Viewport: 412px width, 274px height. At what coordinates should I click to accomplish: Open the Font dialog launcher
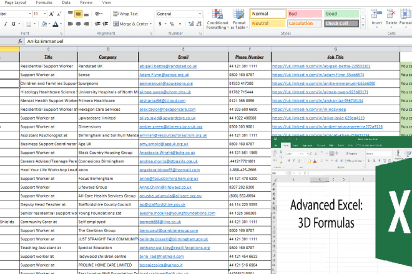pos(61,33)
